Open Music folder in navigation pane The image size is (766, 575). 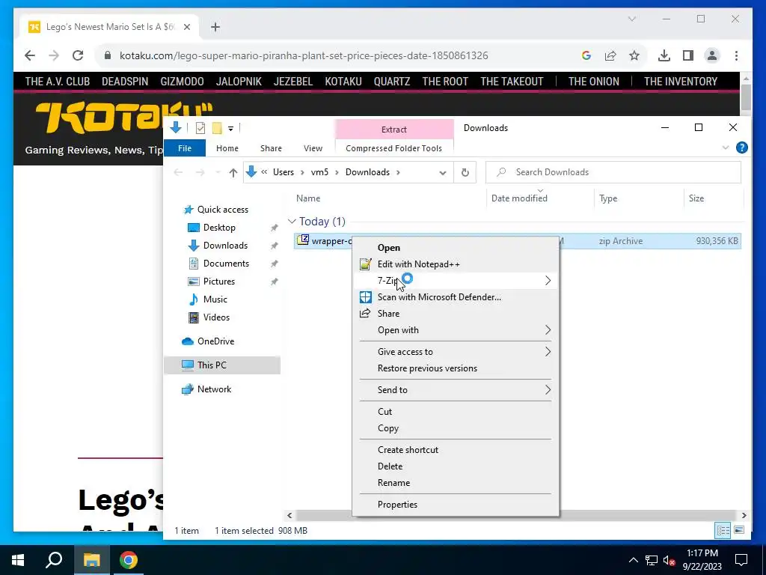[x=215, y=299]
